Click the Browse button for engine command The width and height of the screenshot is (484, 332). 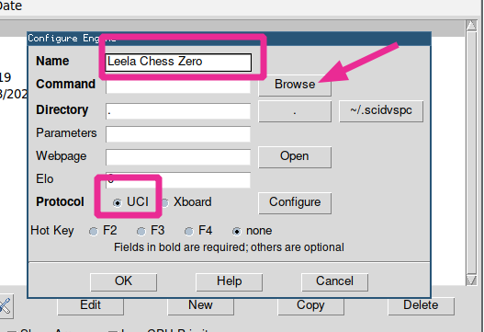[x=295, y=84]
